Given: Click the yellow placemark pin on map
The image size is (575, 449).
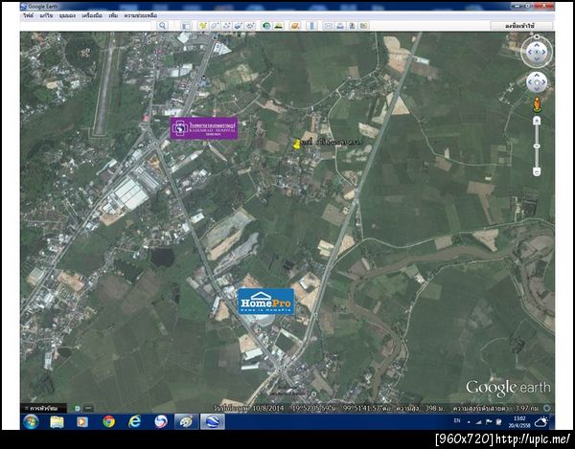Looking at the screenshot, I should coord(297,145).
